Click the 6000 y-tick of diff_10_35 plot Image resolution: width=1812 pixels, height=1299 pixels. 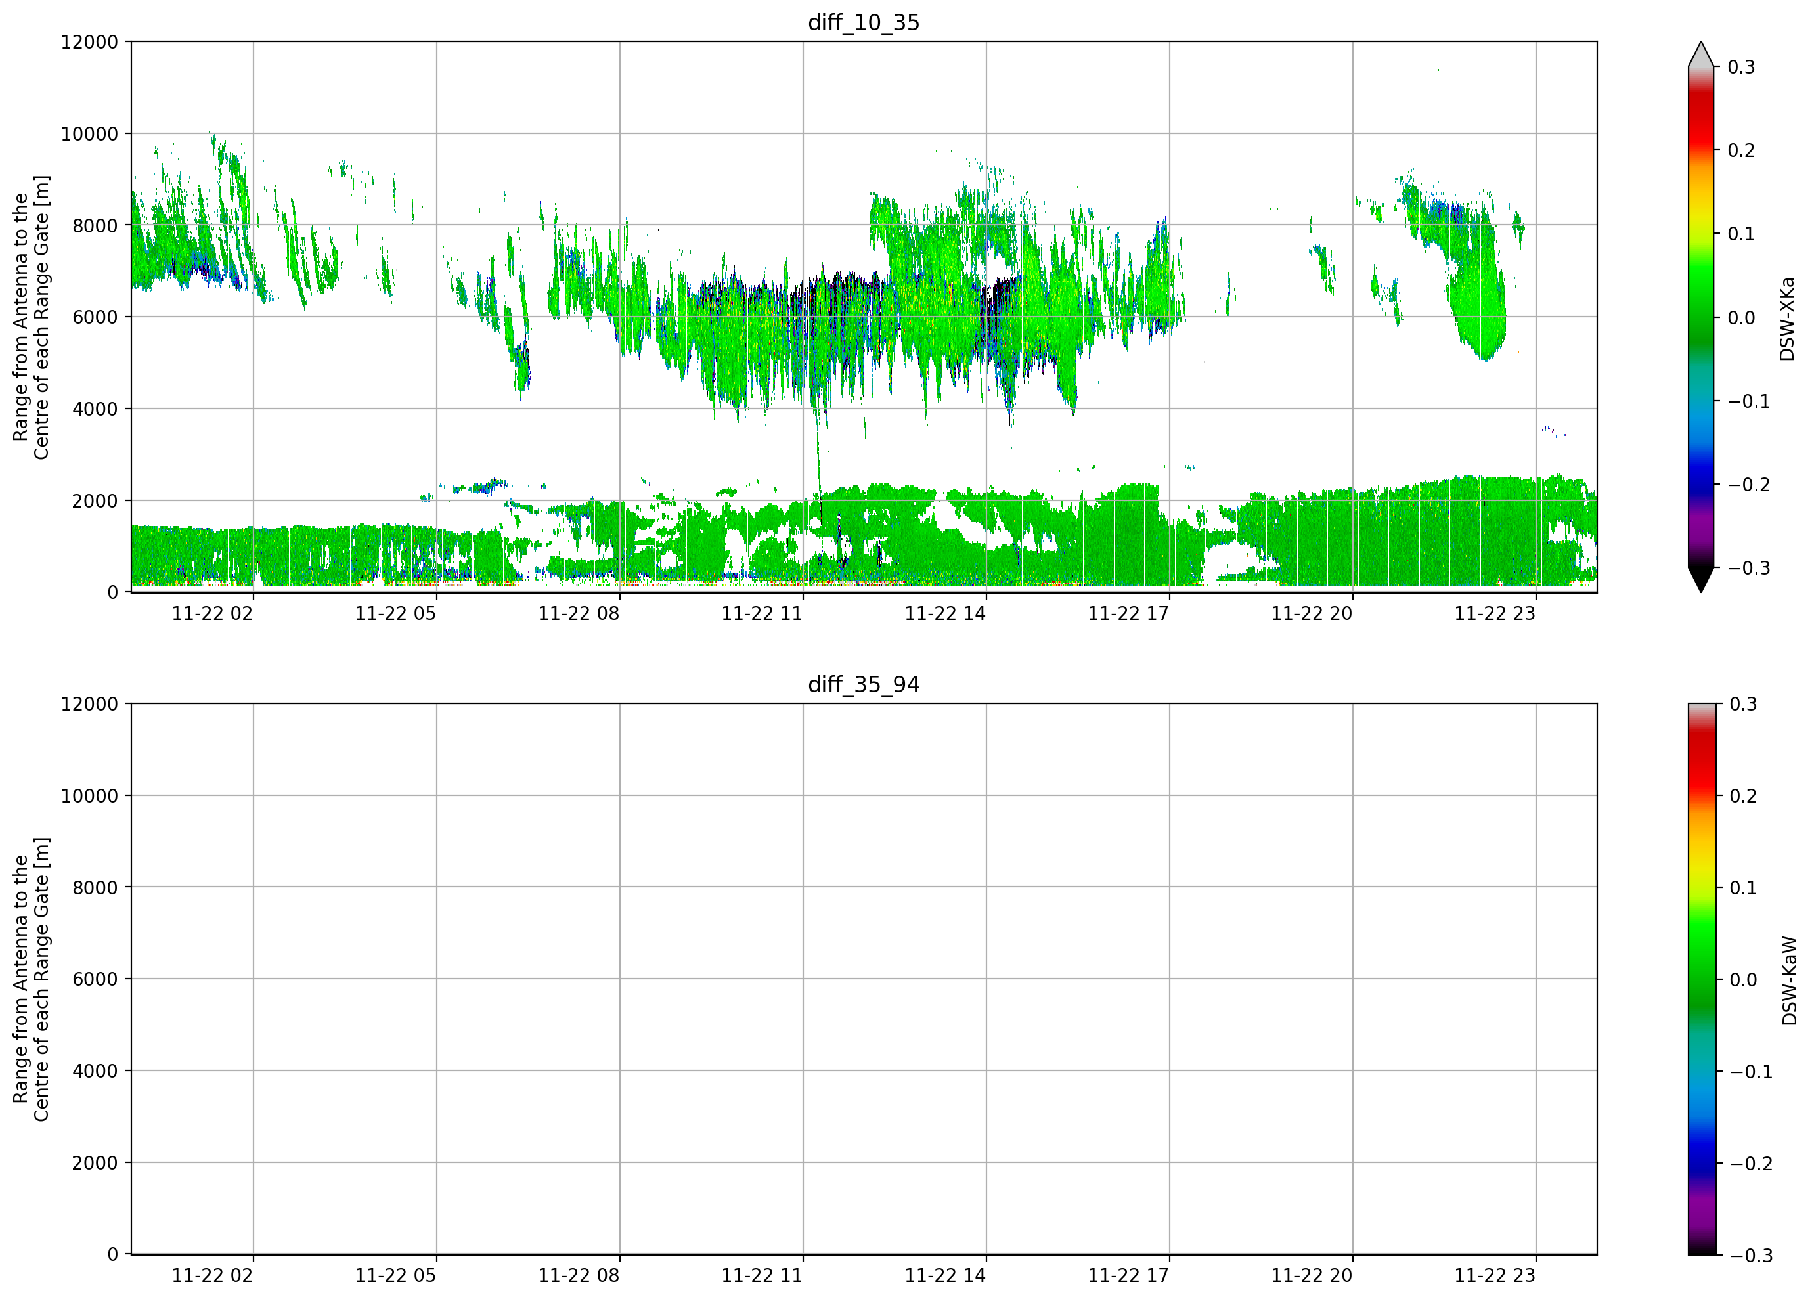point(95,317)
